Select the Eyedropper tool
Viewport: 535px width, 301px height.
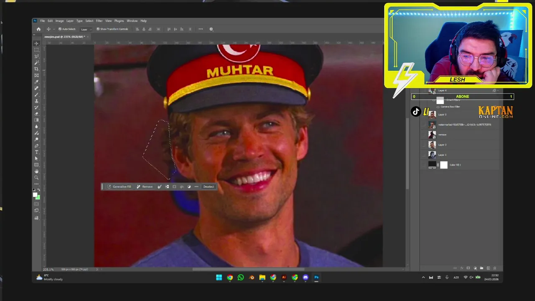[36, 82]
